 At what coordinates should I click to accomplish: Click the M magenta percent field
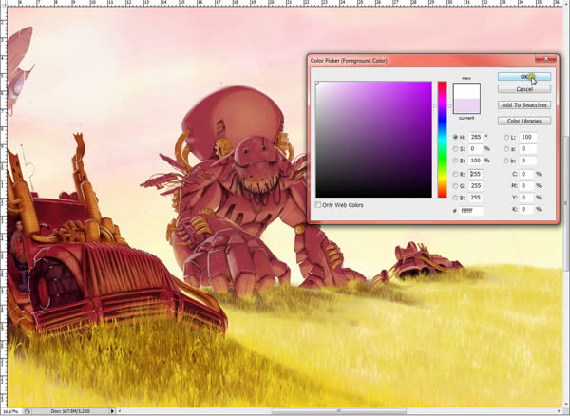tap(526, 185)
